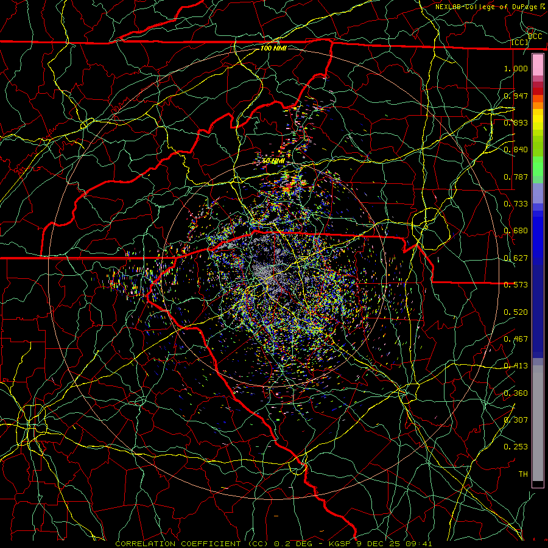
Task: Click the 0.2 DEG elevation text
Action: point(293,544)
